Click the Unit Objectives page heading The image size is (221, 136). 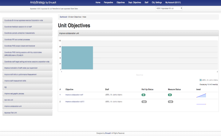[74, 25]
